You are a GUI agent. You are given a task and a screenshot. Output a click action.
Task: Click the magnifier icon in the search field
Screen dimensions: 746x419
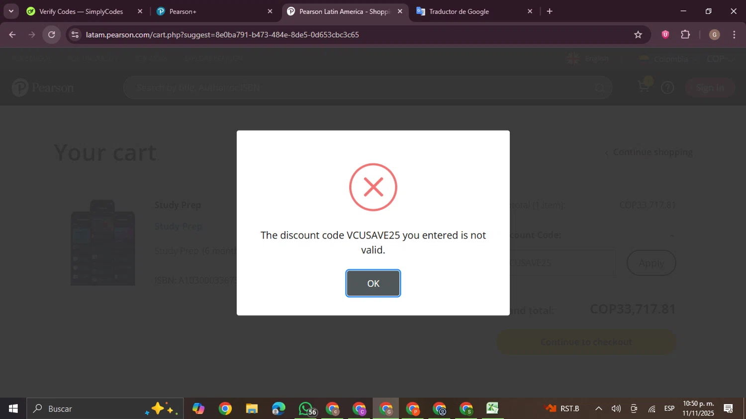(x=600, y=88)
